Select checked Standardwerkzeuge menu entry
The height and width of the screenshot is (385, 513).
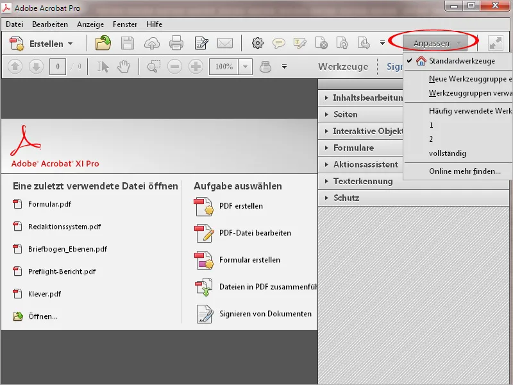click(458, 61)
